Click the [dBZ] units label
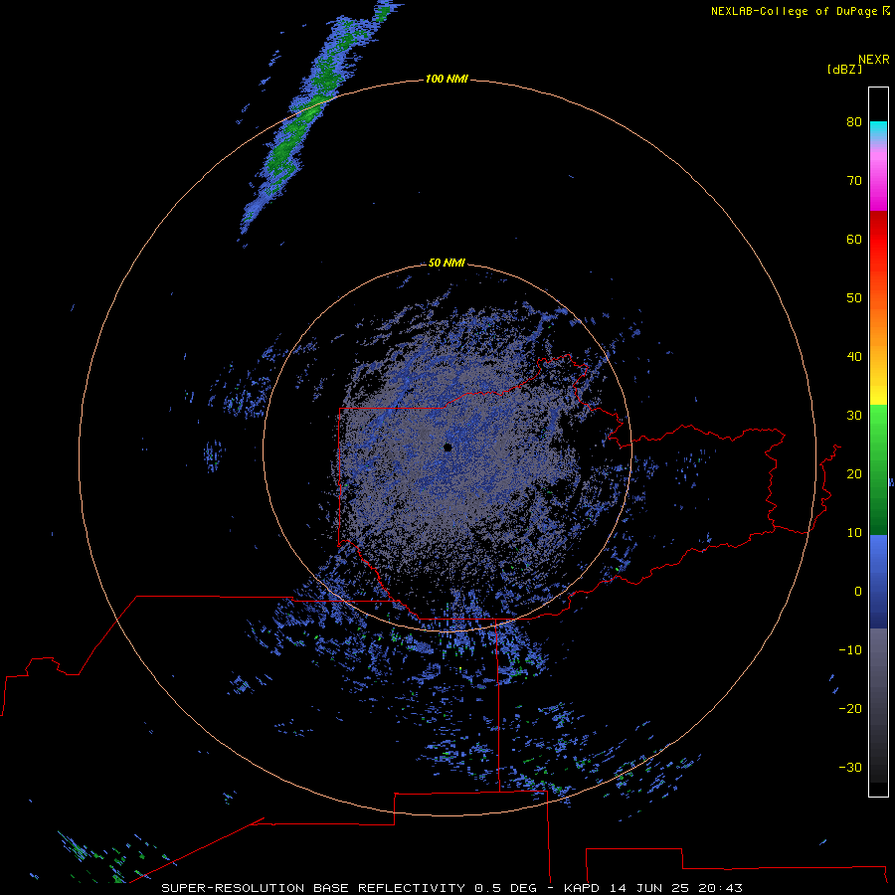Screen dimensions: 895x895 click(x=844, y=69)
